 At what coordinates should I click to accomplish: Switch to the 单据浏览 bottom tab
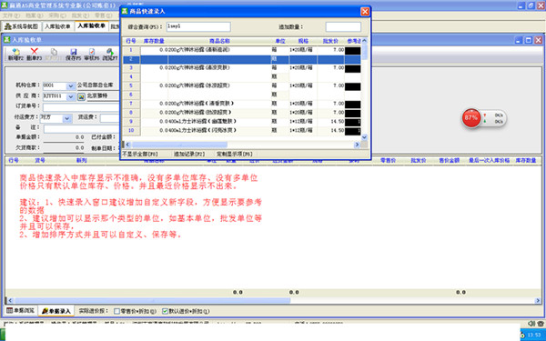[x=21, y=311]
